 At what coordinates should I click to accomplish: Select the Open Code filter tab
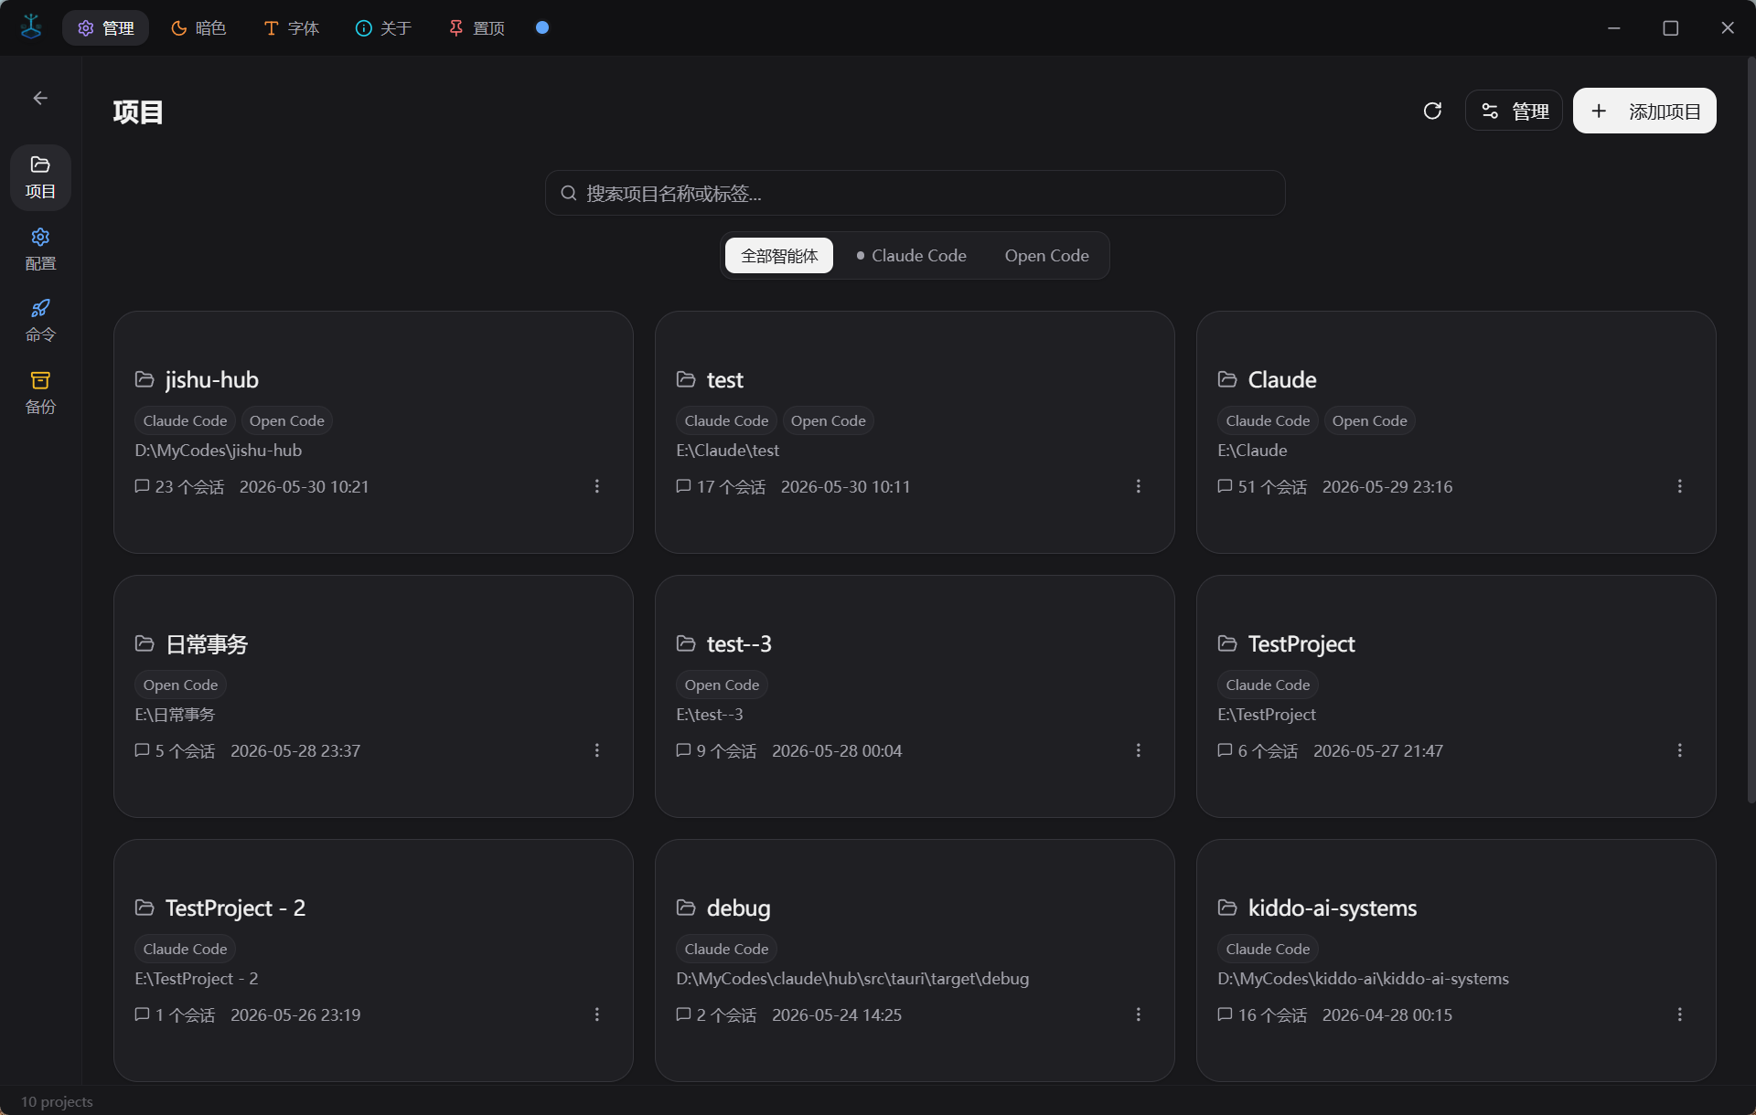pos(1046,256)
